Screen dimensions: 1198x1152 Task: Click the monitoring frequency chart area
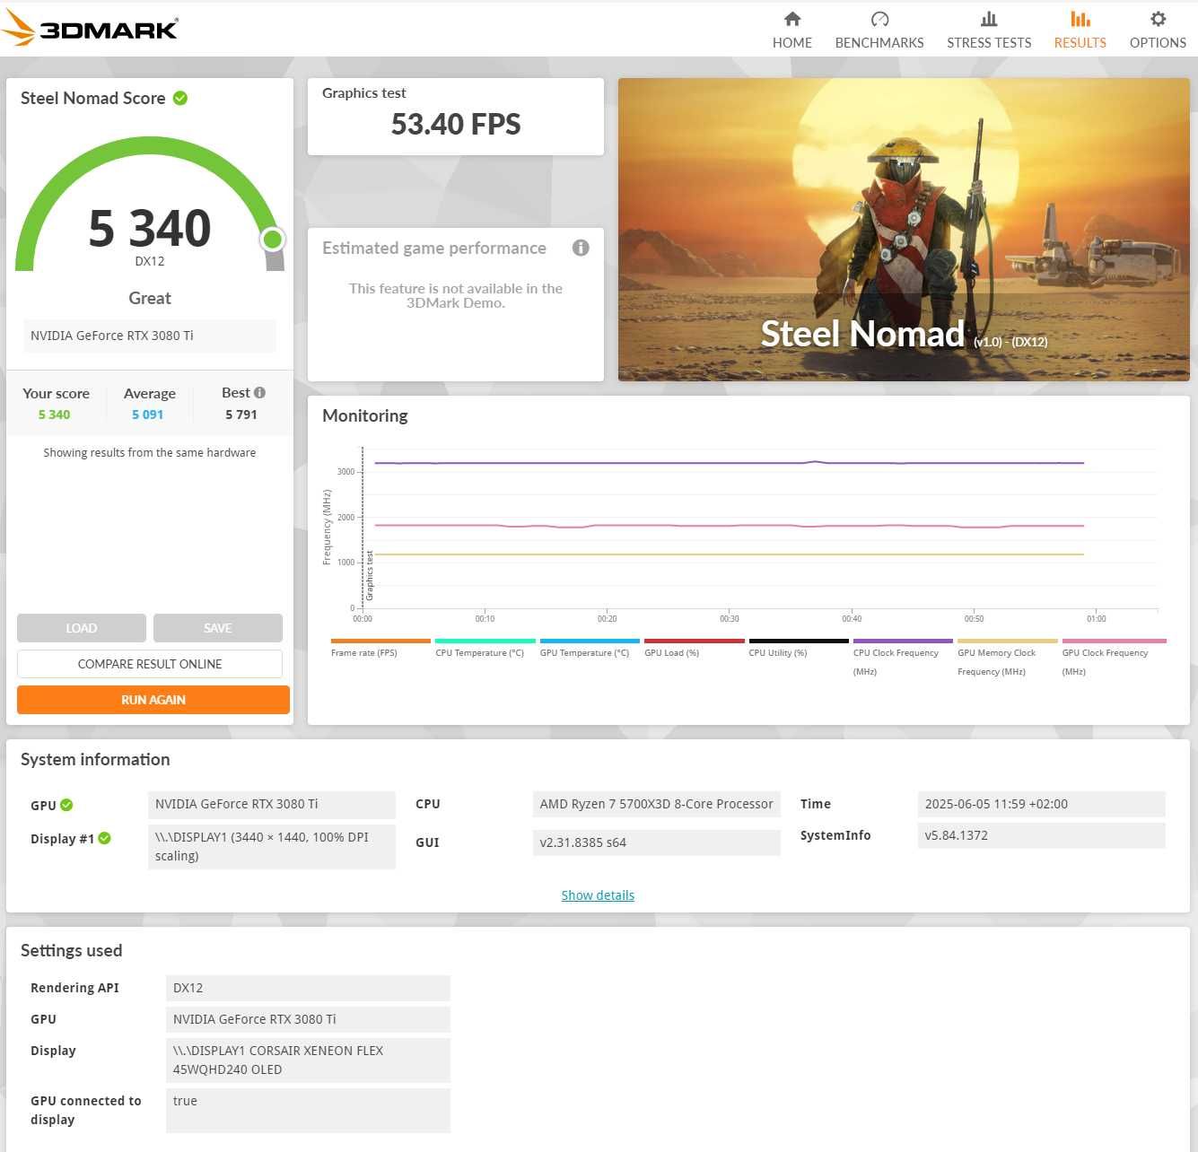pyautogui.click(x=760, y=529)
